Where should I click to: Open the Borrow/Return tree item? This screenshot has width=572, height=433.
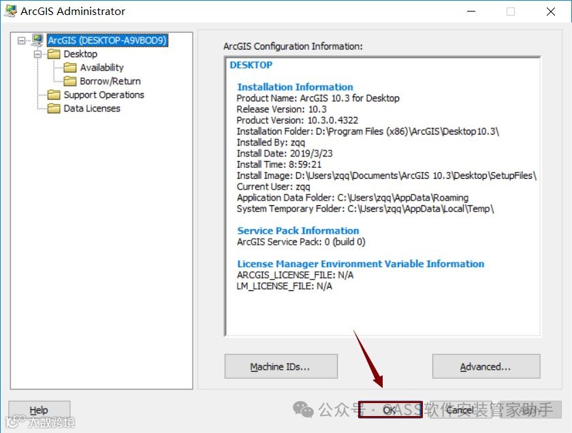click(x=110, y=81)
